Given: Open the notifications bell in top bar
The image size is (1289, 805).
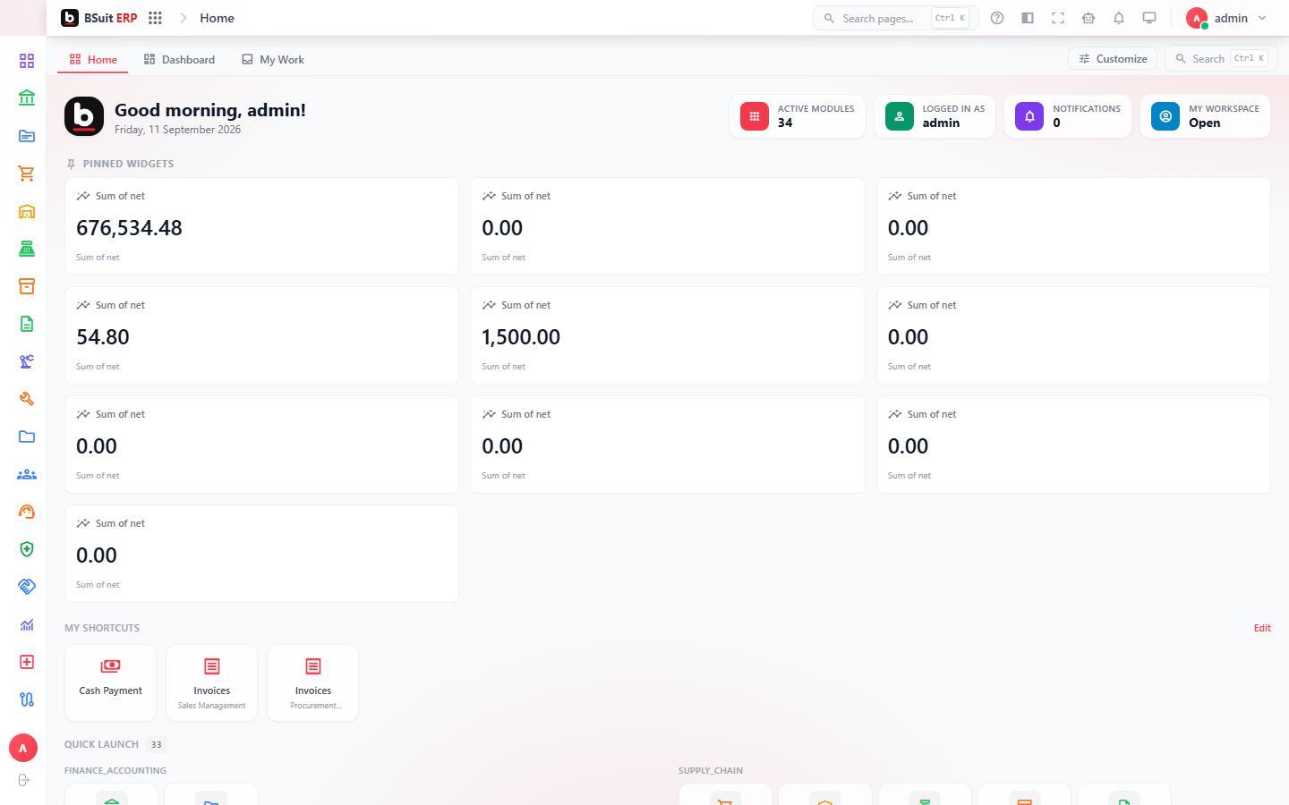Looking at the screenshot, I should (1119, 18).
